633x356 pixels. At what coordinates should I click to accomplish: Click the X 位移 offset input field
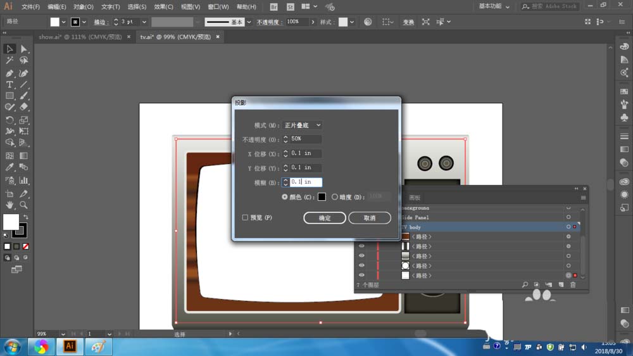click(x=305, y=153)
